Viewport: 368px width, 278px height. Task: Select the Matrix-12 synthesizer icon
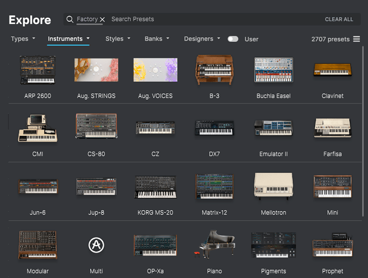(x=214, y=187)
